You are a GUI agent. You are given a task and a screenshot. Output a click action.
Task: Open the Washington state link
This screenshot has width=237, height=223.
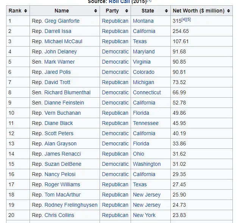coord(147,164)
